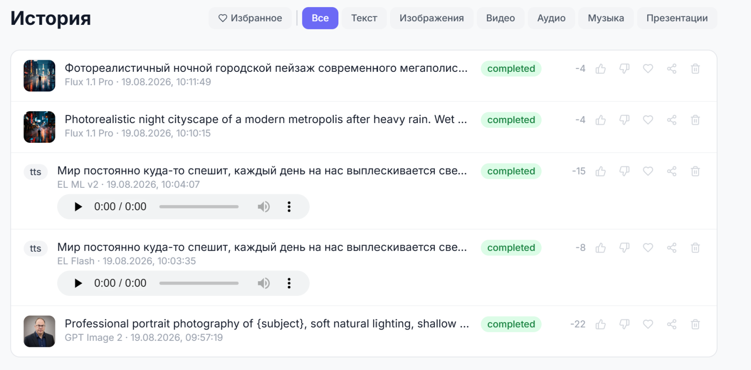Click the EL Flash audio progress slider
Image resolution: width=751 pixels, height=370 pixels.
[199, 283]
